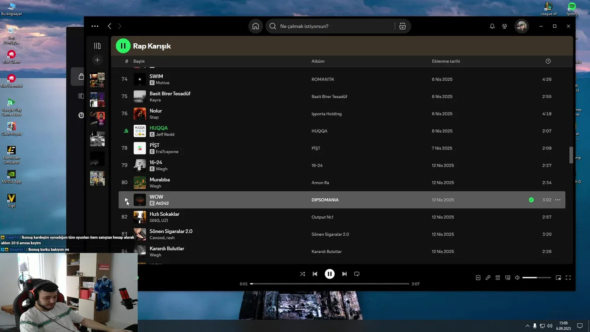
Task: Show hidden system tray icons
Action: [x=527, y=326]
